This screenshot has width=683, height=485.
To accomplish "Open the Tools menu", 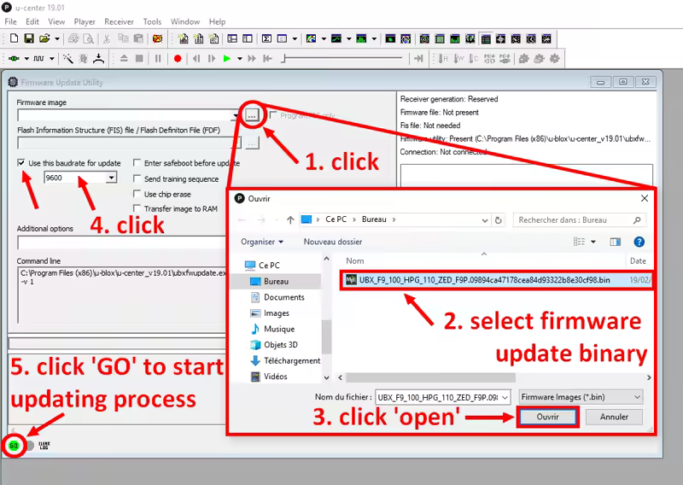I will pos(152,21).
